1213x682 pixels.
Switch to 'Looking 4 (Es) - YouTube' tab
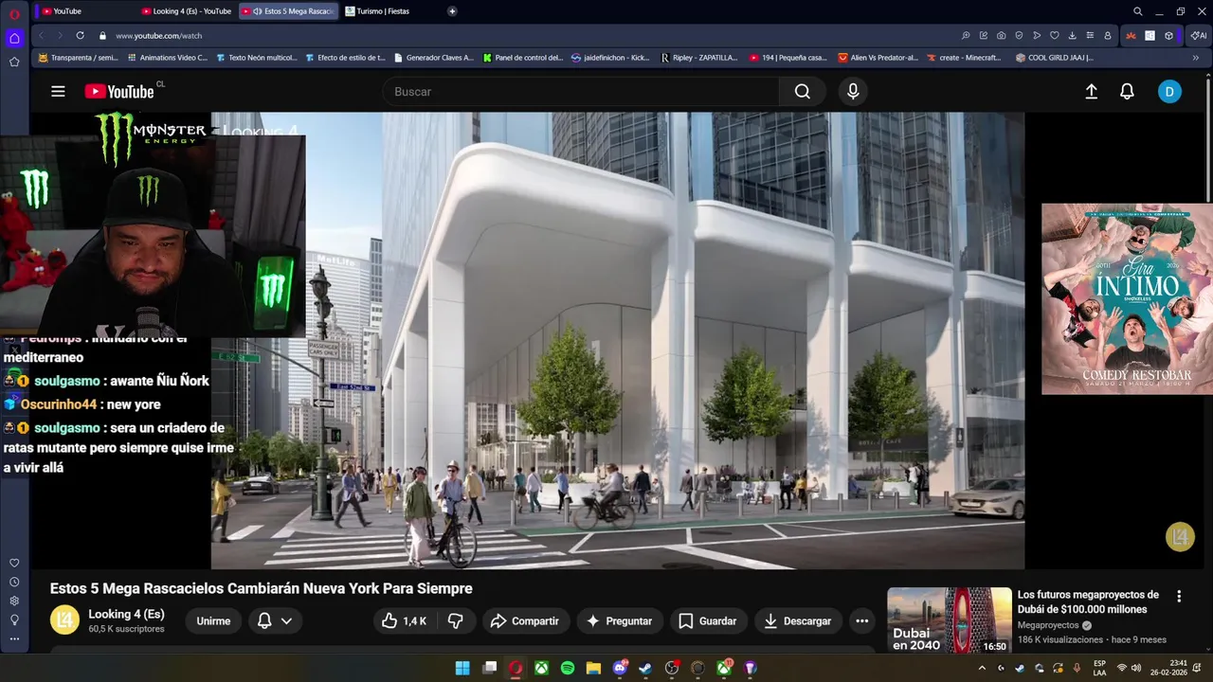[x=186, y=11]
